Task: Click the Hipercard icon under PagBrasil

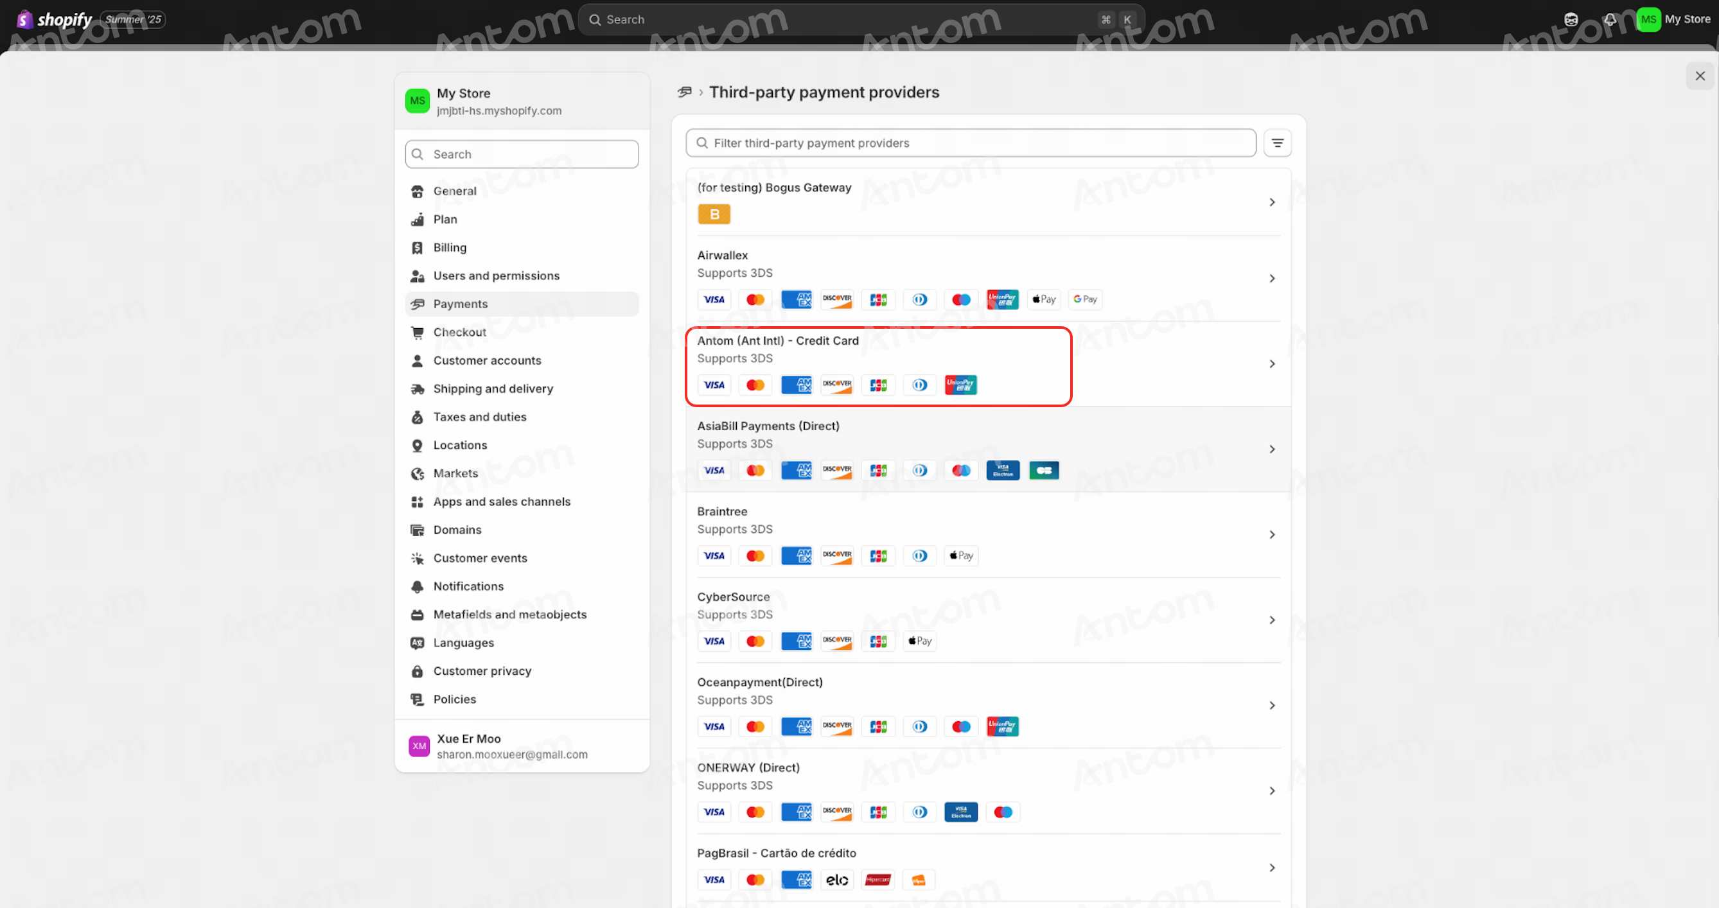Action: click(x=878, y=880)
